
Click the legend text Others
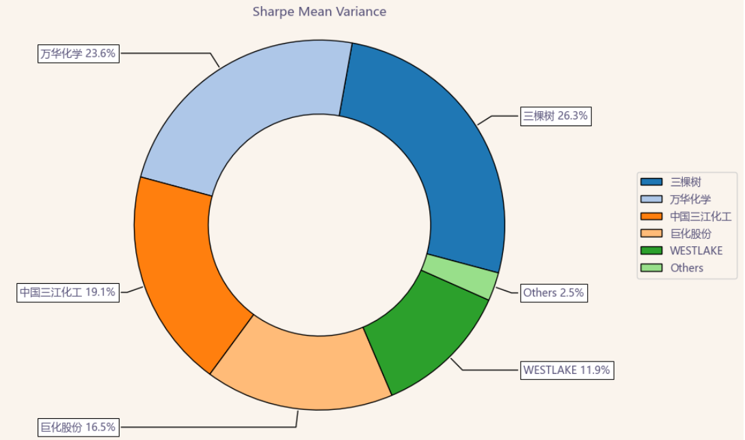pos(686,267)
